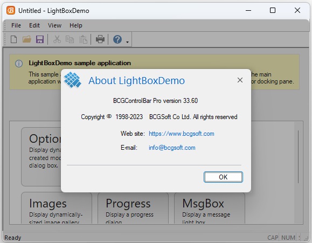Print with the printer icon

click(100, 39)
